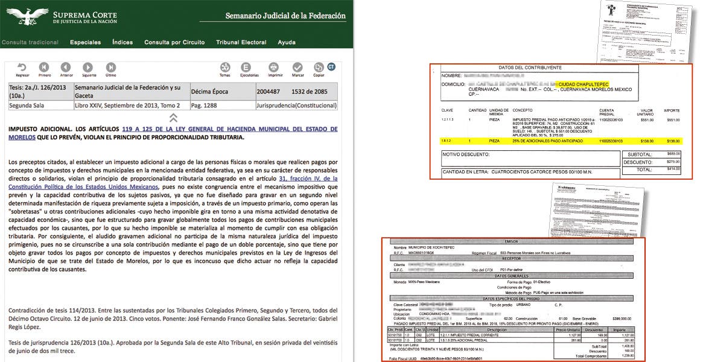Open the Tribunal Electoral menu
706x362 pixels.
click(241, 42)
